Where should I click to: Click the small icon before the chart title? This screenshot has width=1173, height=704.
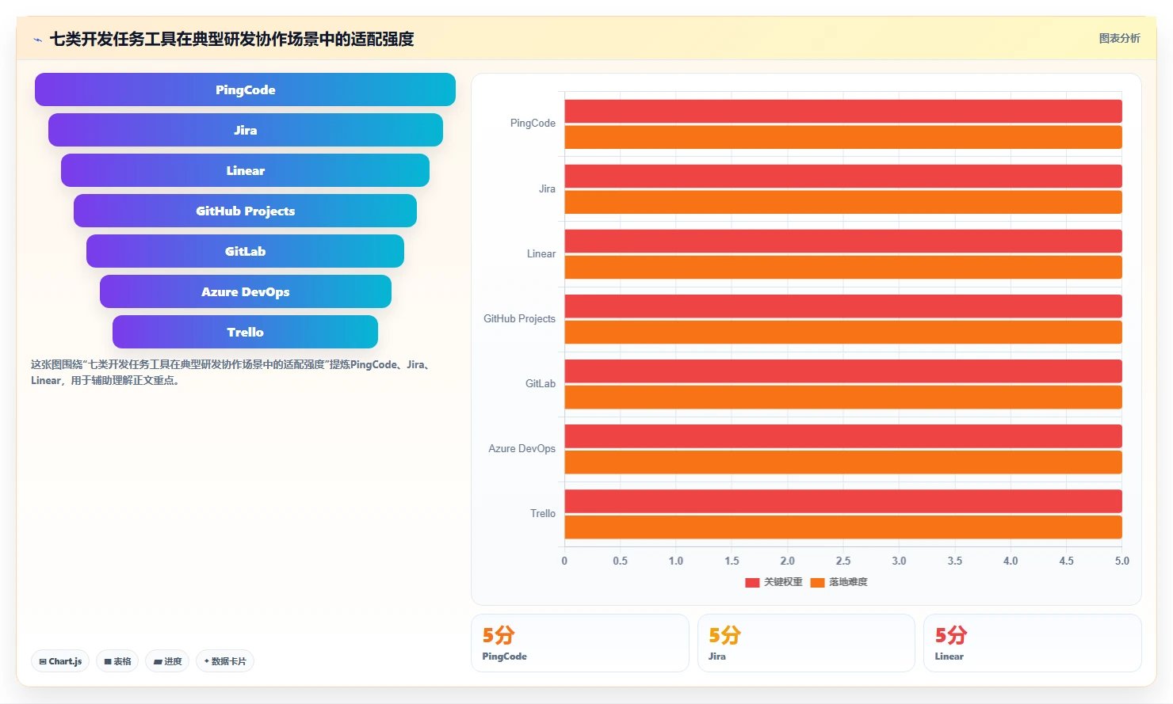37,40
